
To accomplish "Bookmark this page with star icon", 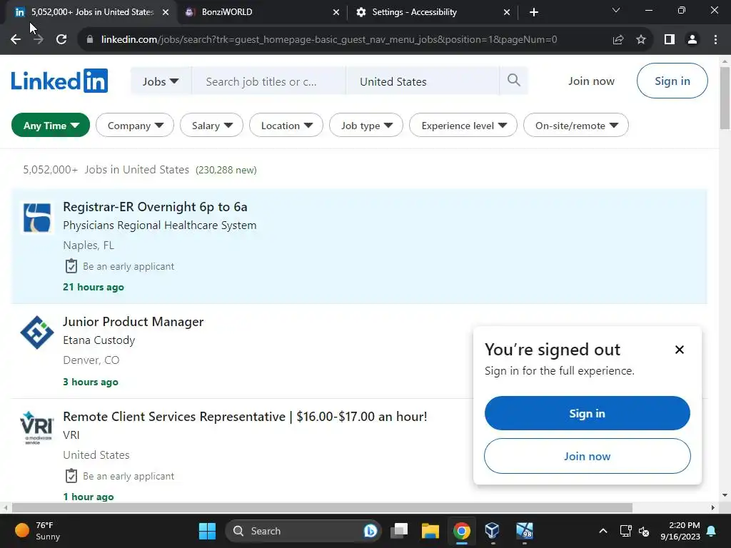I will (641, 40).
